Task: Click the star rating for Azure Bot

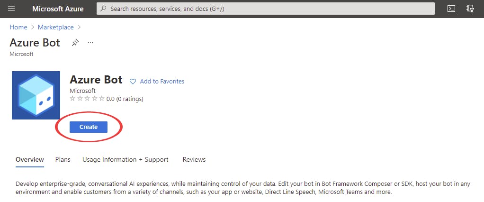Action: pos(87,99)
